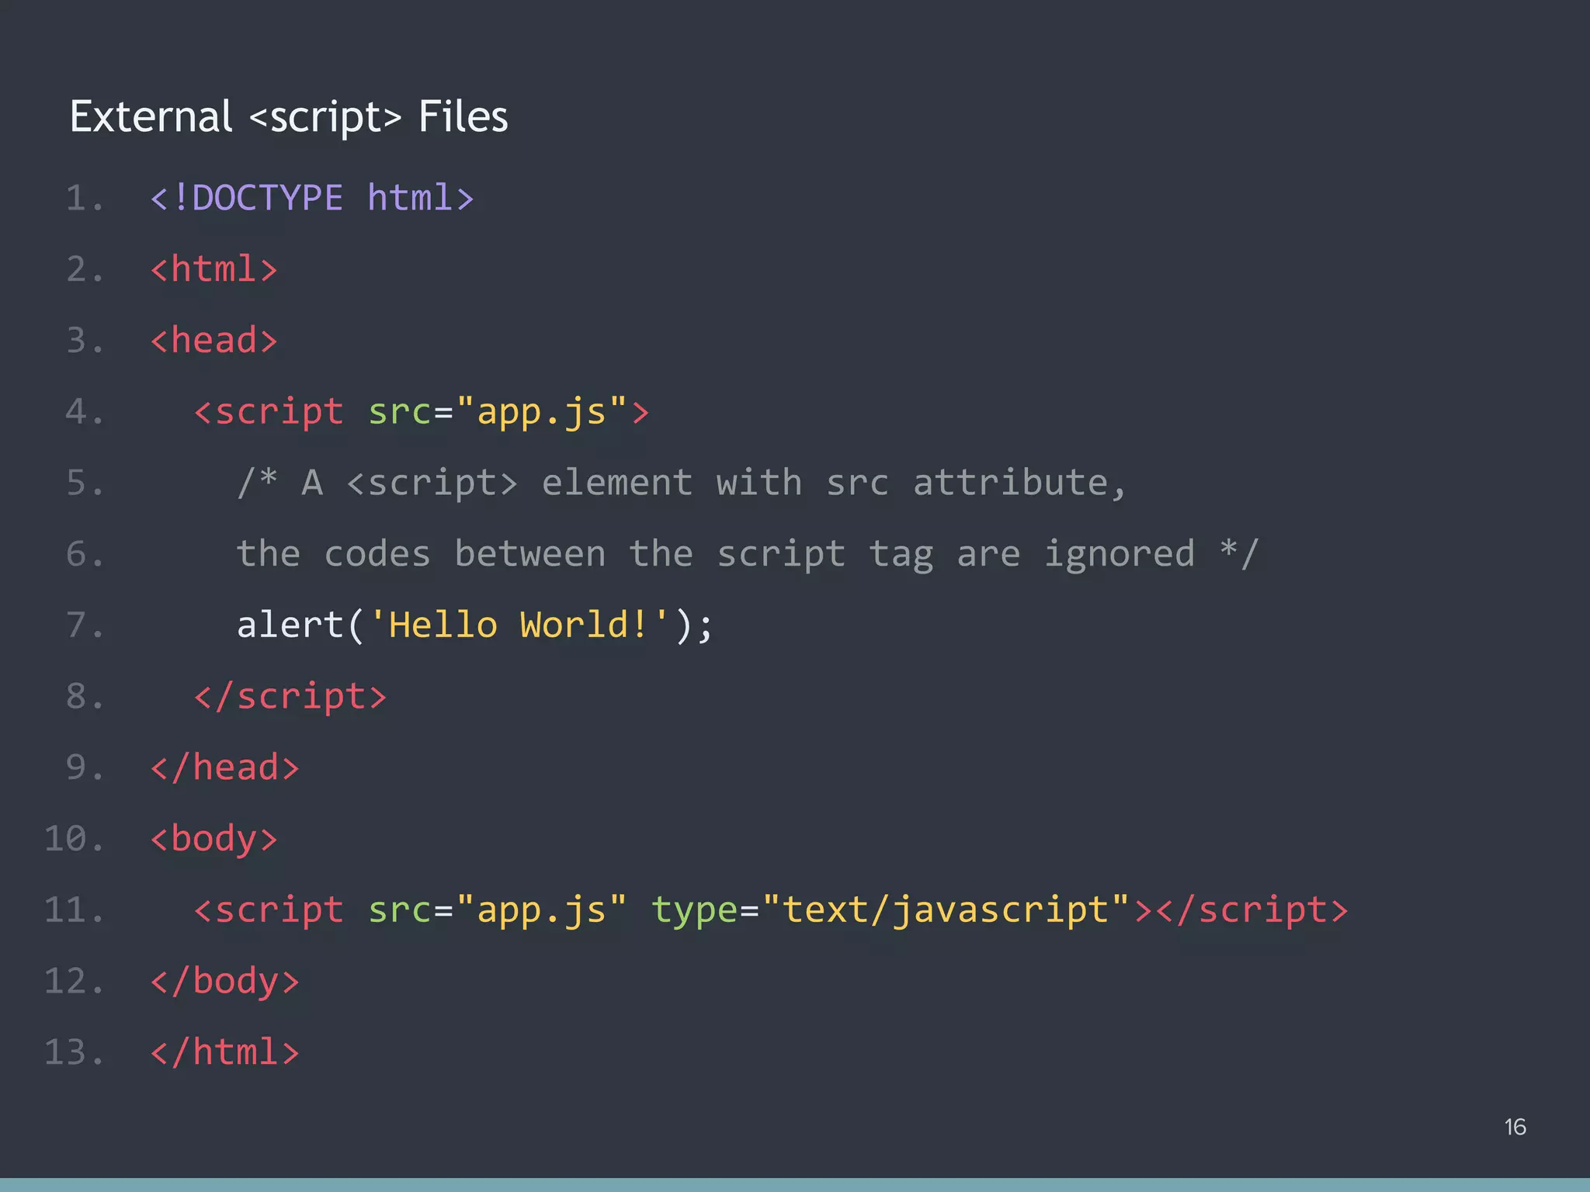Select the <!DOCTYPE html> declaration on line 1
The image size is (1590, 1192).
(x=311, y=197)
